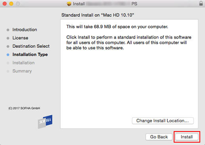The image size is (205, 145).
Task: Open Change Install Location dialog
Action: coord(163,121)
